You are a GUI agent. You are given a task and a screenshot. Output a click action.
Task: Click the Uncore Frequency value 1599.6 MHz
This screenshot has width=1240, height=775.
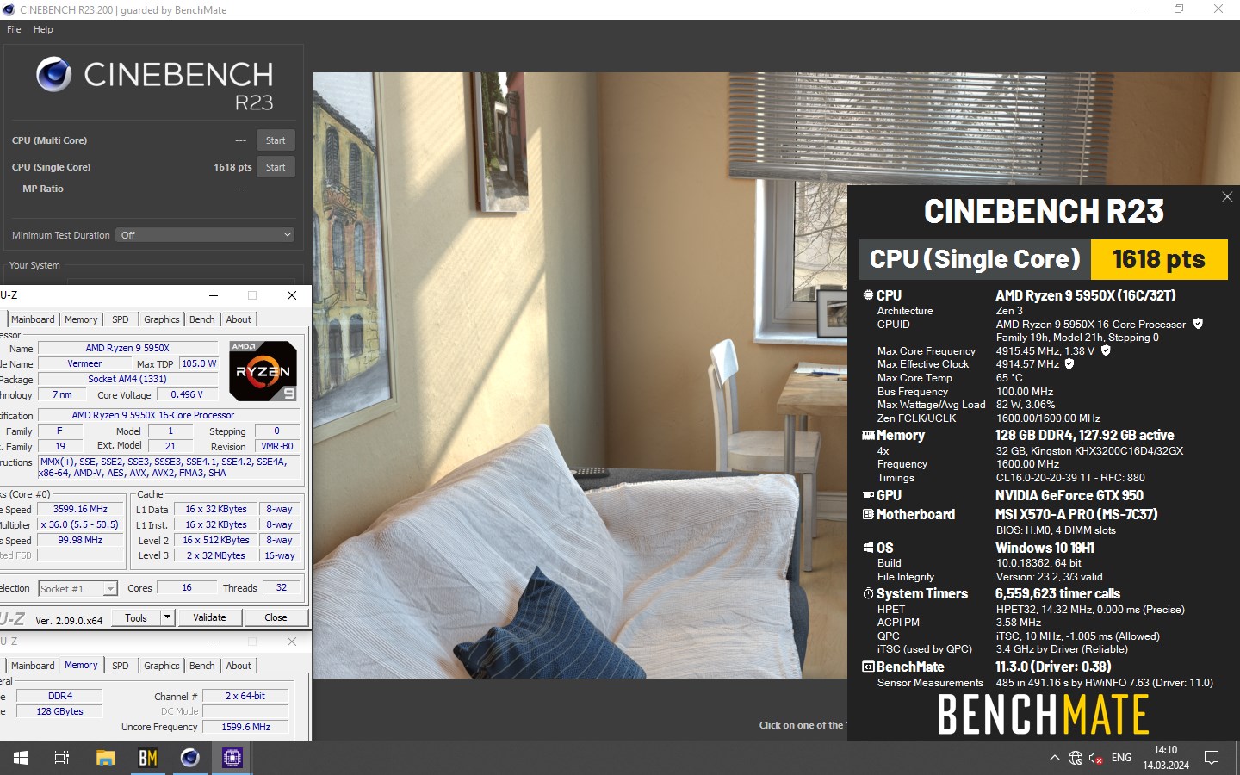[245, 727]
